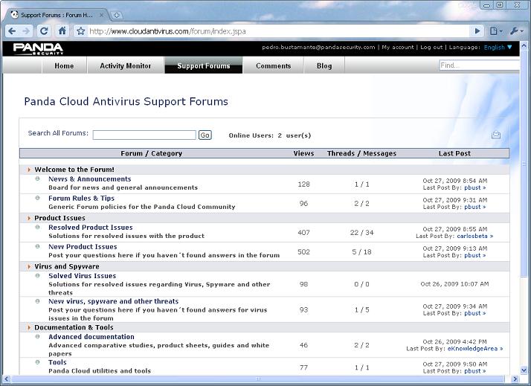Click the bullet icon beside Tools forum

38,362
